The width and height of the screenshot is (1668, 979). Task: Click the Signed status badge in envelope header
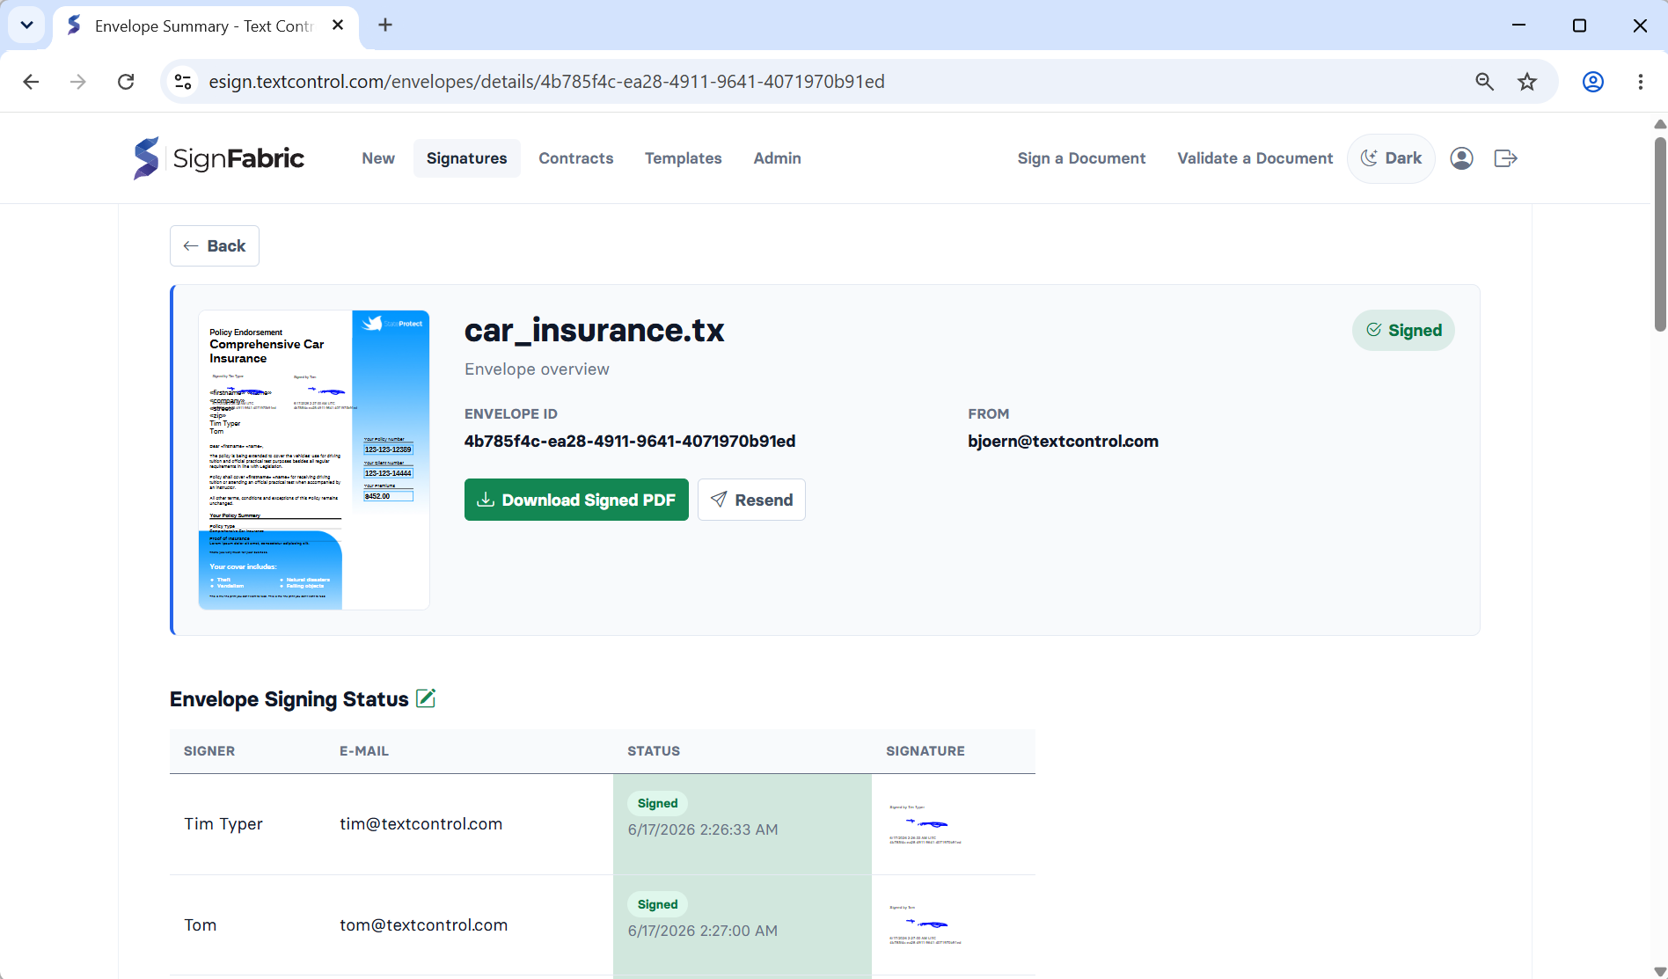pos(1403,331)
